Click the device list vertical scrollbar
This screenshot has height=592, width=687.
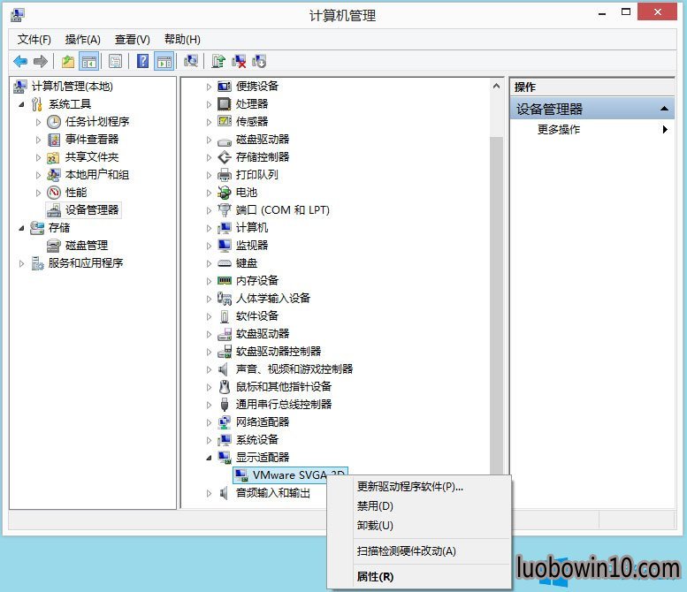(495, 309)
